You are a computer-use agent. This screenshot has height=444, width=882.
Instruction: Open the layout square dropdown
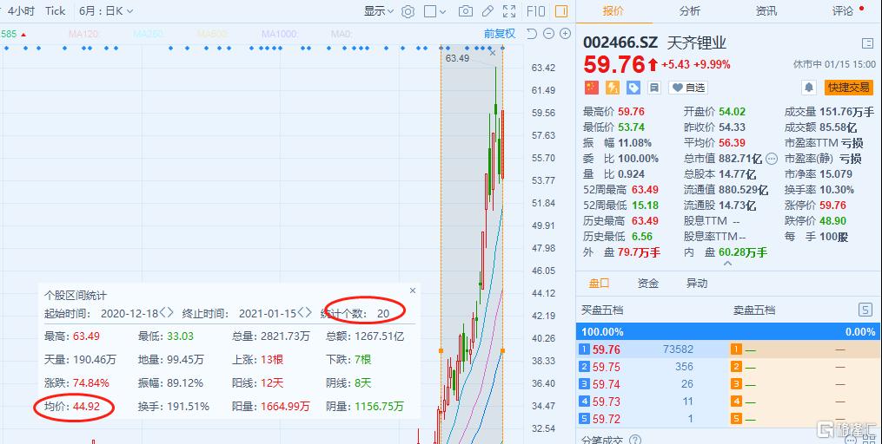tap(434, 11)
